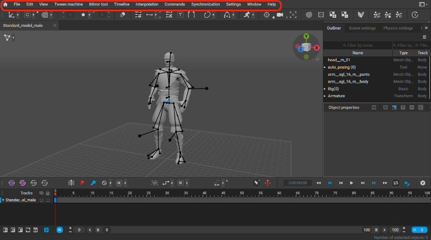Click the blue key icon above timeline
Screen dimensions: 431x240
click(93, 183)
